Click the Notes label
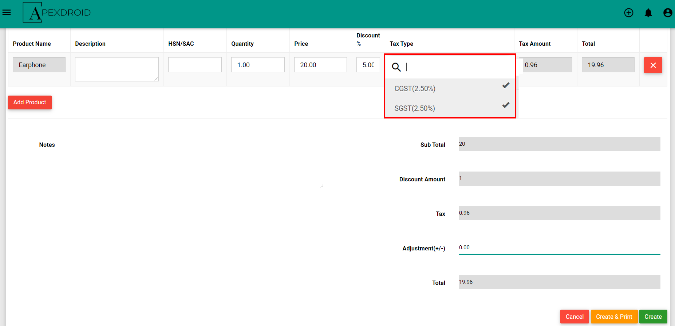The width and height of the screenshot is (675, 326). pyautogui.click(x=47, y=145)
